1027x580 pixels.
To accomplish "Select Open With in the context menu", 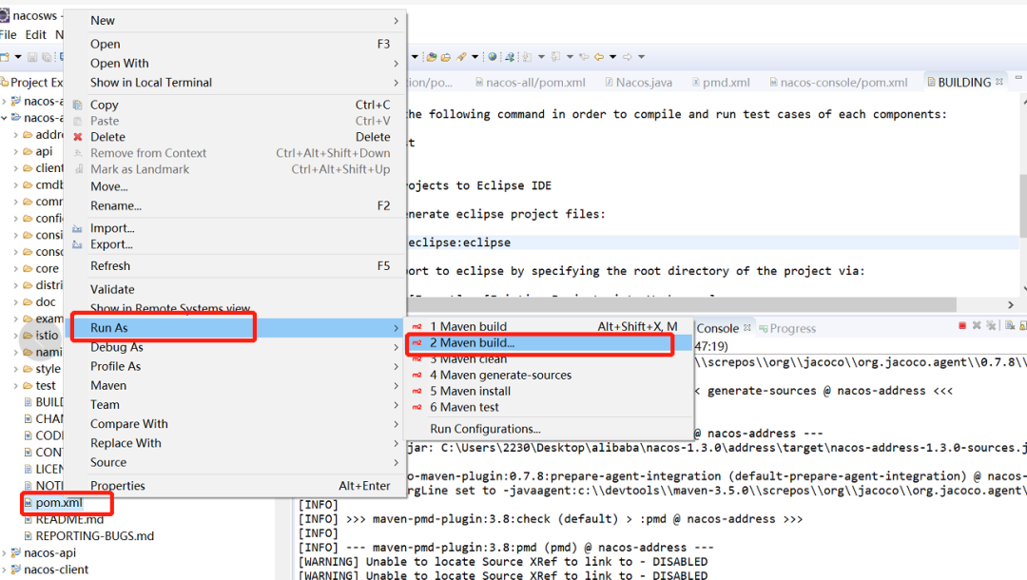I will click(236, 64).
